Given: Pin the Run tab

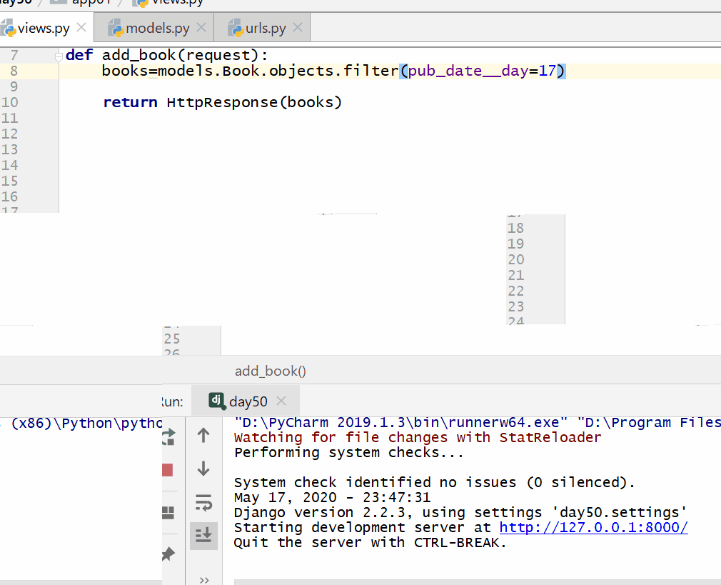Looking at the screenshot, I should coord(168,554).
